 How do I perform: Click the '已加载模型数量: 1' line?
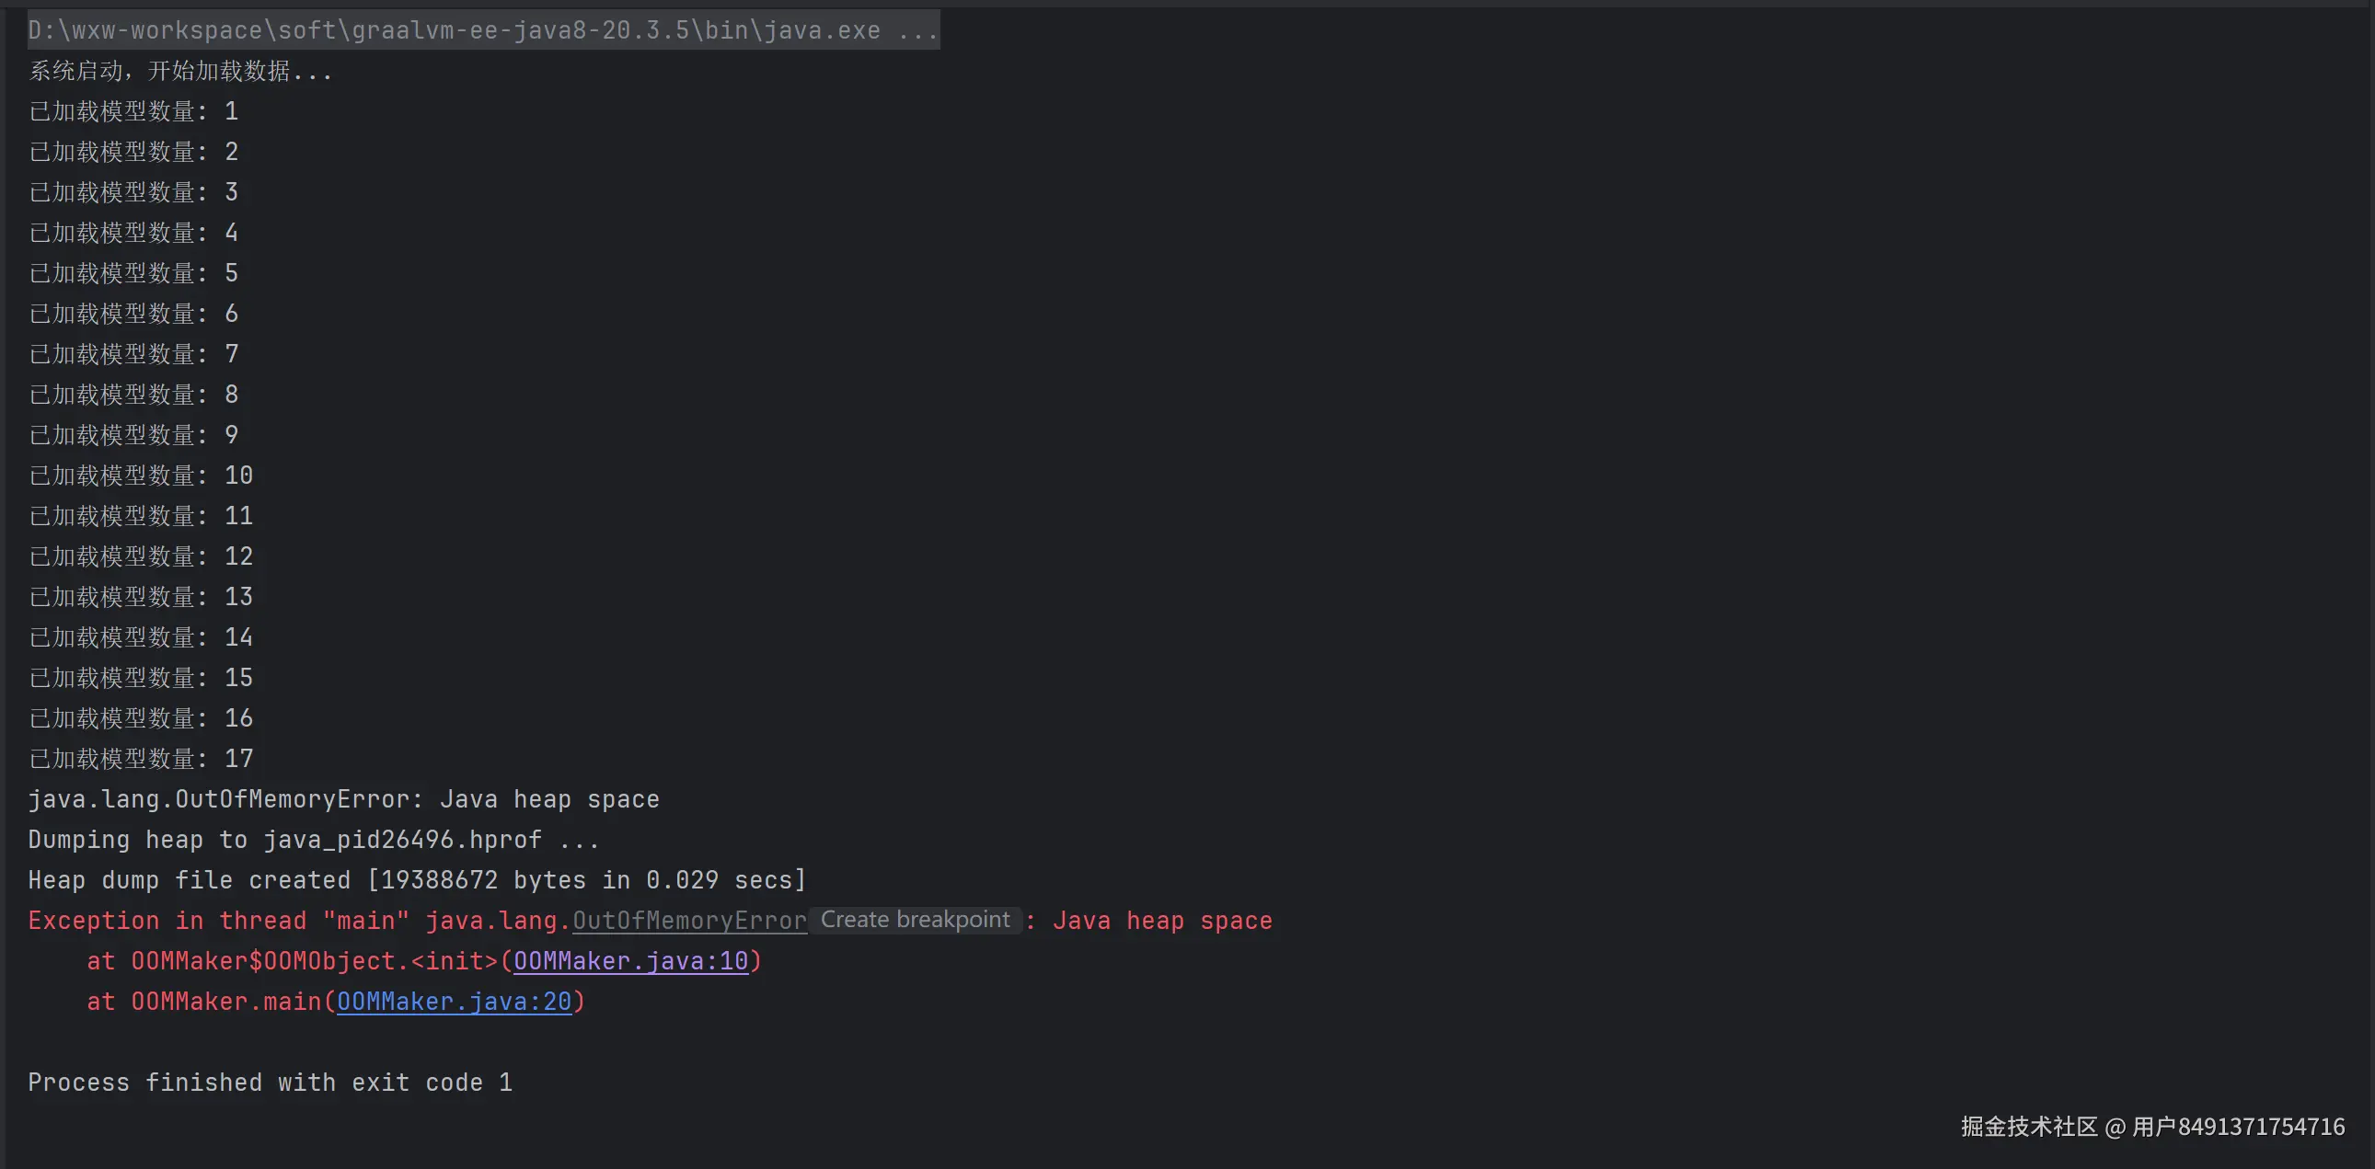pos(133,111)
